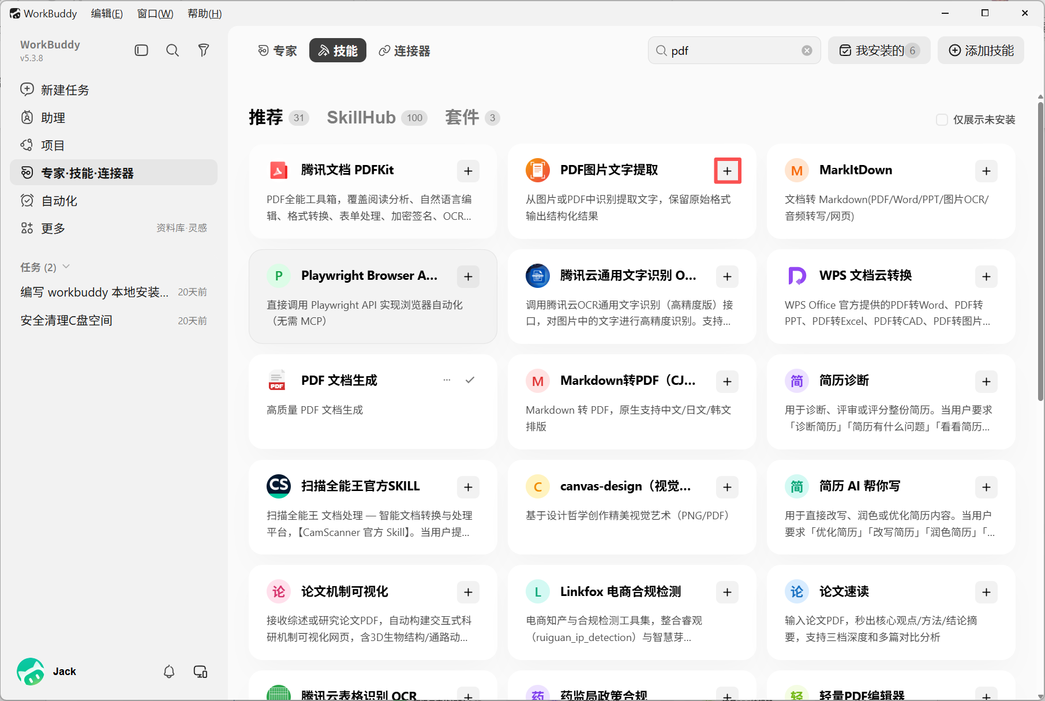Add the 简历 AI 帮你写 skill

pyautogui.click(x=986, y=488)
